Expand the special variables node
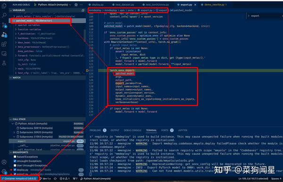This screenshot has height=182, width=283. pyautogui.click(x=16, y=25)
